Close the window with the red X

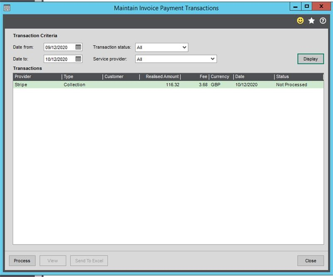[x=321, y=6]
